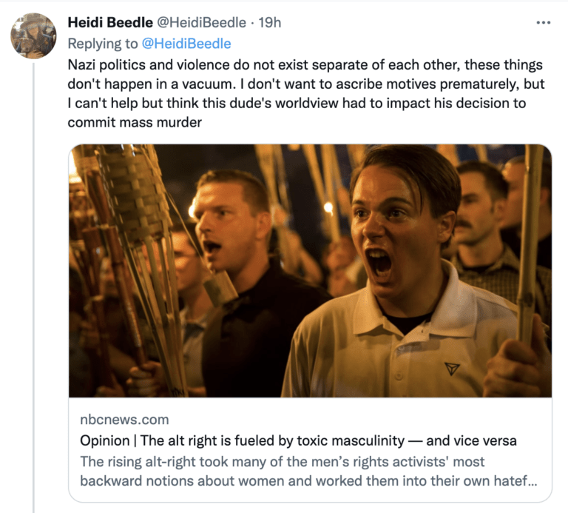The image size is (568, 513).
Task: Click the 'commit mass murder' tweet line
Action: 134,122
